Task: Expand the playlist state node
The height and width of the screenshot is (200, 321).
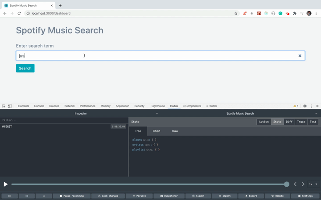Action: tap(139, 150)
